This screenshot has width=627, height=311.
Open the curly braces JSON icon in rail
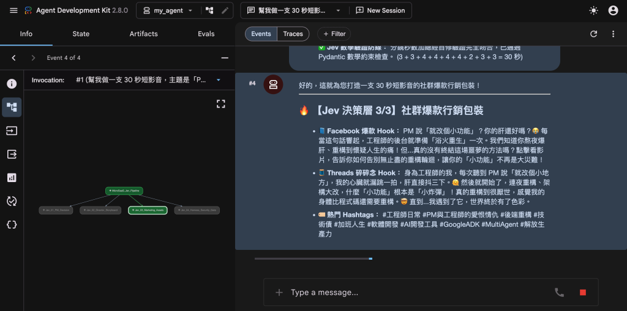coord(12,224)
